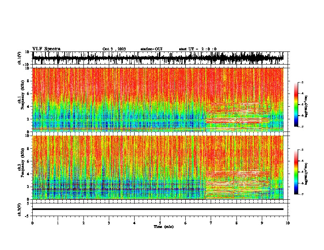The image size is (324, 250).
Task: Click the "ch.1(V)" waveform axis label
Action: pyautogui.click(x=20, y=58)
